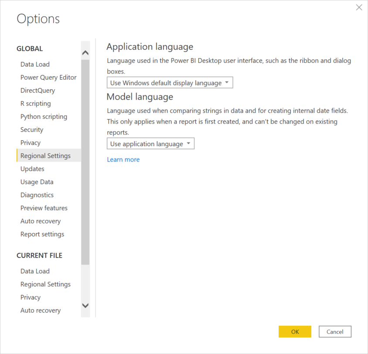The height and width of the screenshot is (354, 368).
Task: Expand the Use Windows default display language selector
Action: click(170, 82)
